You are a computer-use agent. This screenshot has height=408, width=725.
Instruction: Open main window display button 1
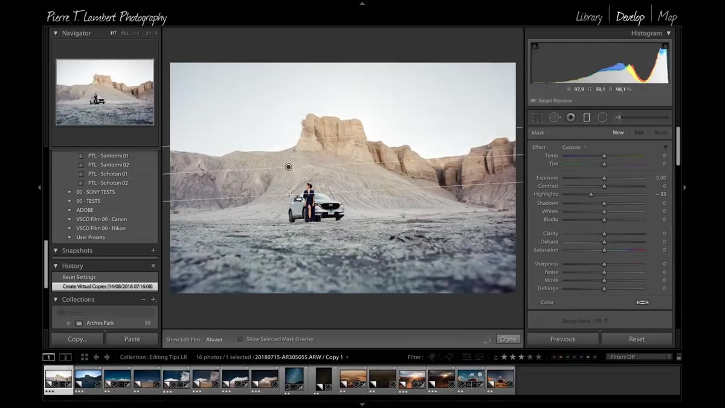tap(50, 357)
